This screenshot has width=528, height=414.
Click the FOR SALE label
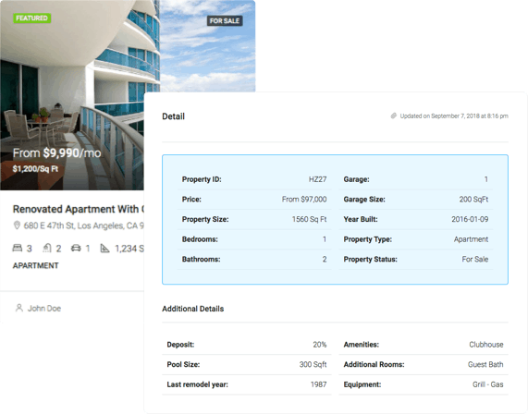click(225, 21)
